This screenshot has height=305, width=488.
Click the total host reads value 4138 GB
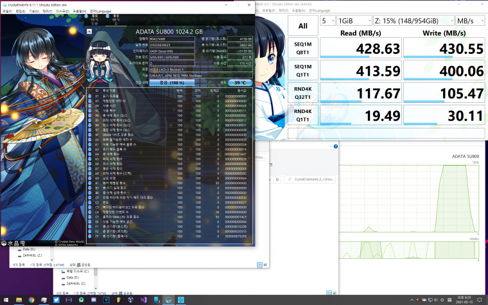pos(240,39)
